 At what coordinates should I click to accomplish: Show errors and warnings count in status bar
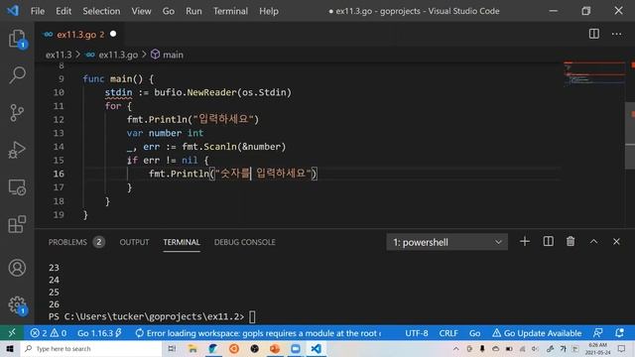(x=49, y=333)
